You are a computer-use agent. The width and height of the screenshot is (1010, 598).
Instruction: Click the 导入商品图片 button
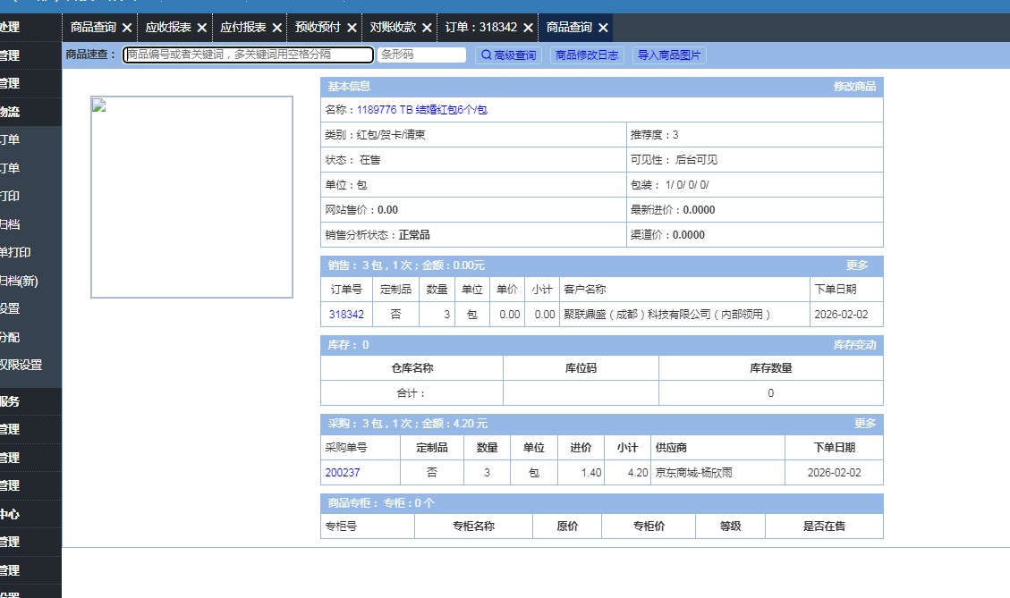click(669, 55)
